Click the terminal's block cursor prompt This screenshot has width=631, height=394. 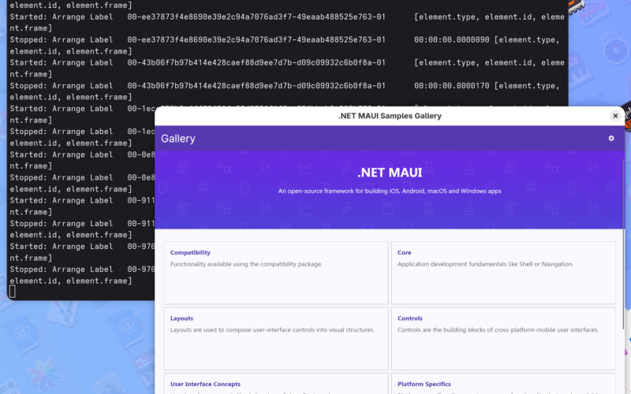(x=12, y=292)
